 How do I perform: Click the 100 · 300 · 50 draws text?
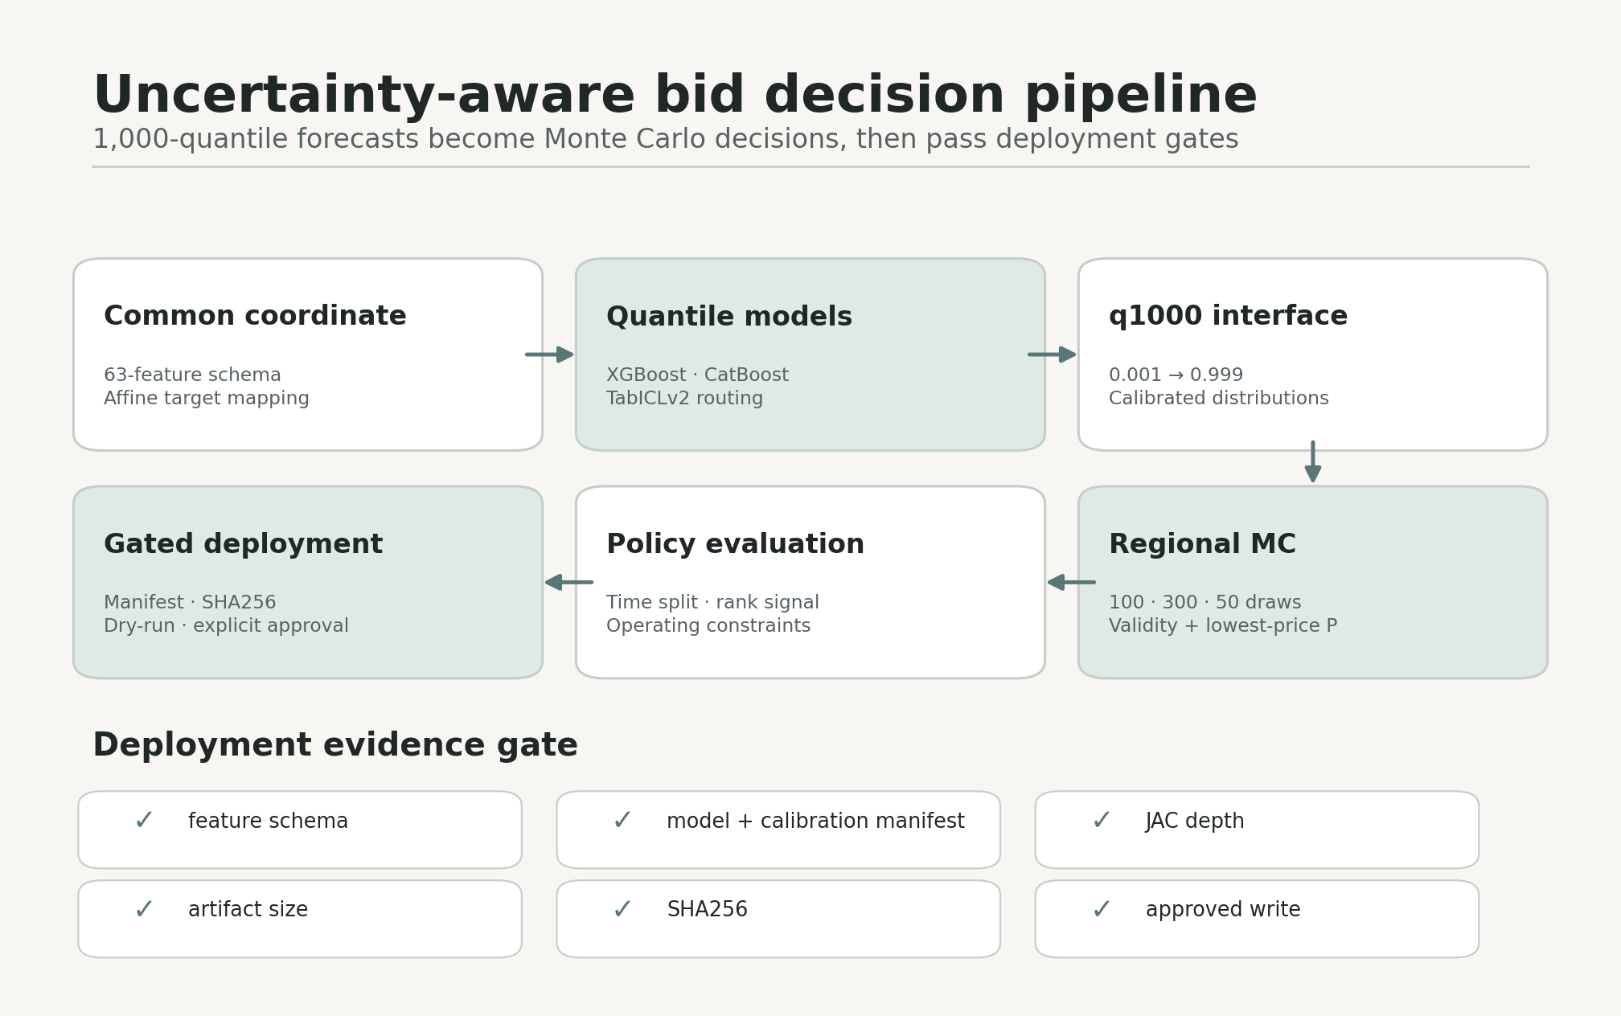point(1204,603)
